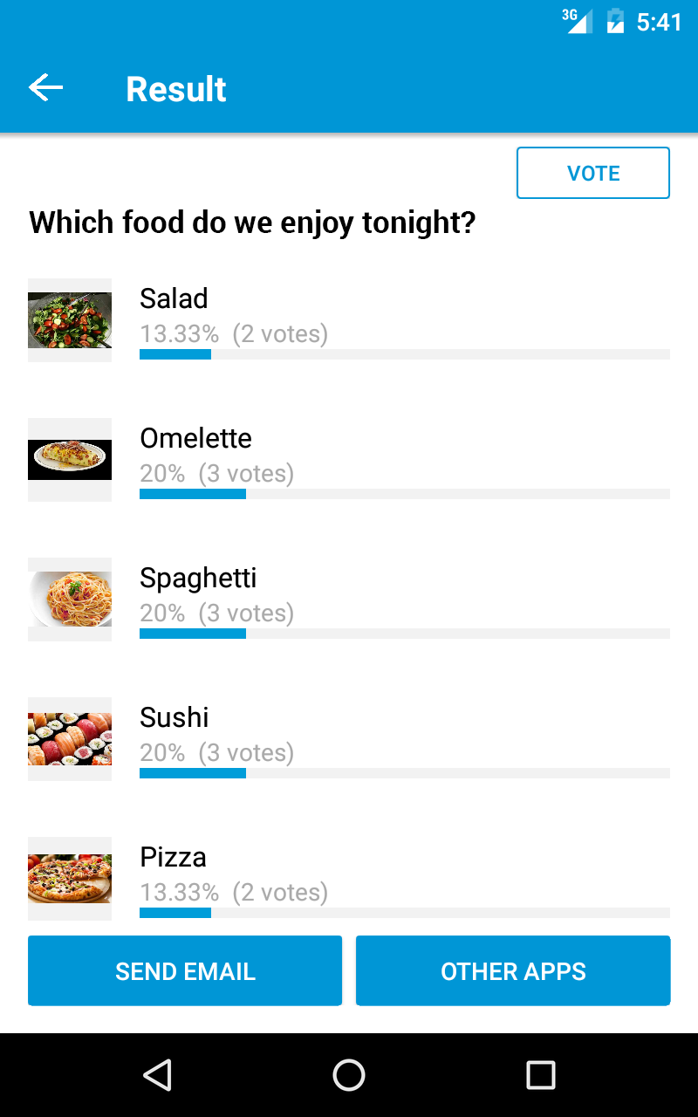Click the VOTE button
This screenshot has width=698, height=1117.
(x=593, y=173)
